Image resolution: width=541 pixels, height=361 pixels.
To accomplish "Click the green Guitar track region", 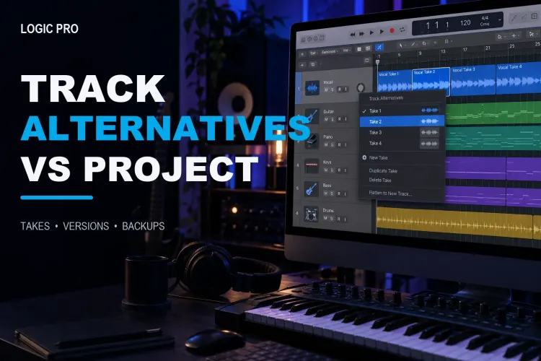I will pos(493,113).
